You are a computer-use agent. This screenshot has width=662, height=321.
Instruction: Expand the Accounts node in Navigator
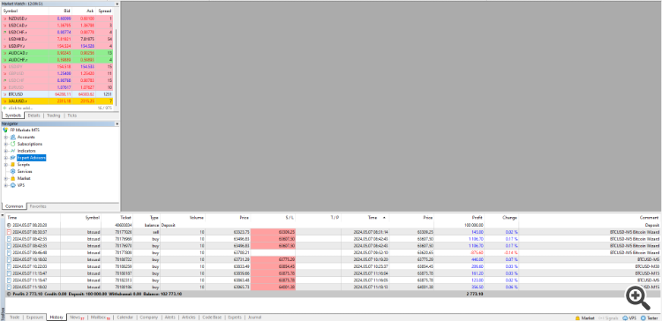click(x=6, y=137)
